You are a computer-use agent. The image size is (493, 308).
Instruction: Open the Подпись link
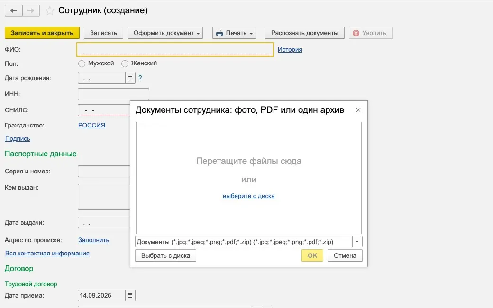point(18,138)
